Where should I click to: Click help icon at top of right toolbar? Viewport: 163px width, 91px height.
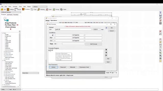click(x=160, y=12)
